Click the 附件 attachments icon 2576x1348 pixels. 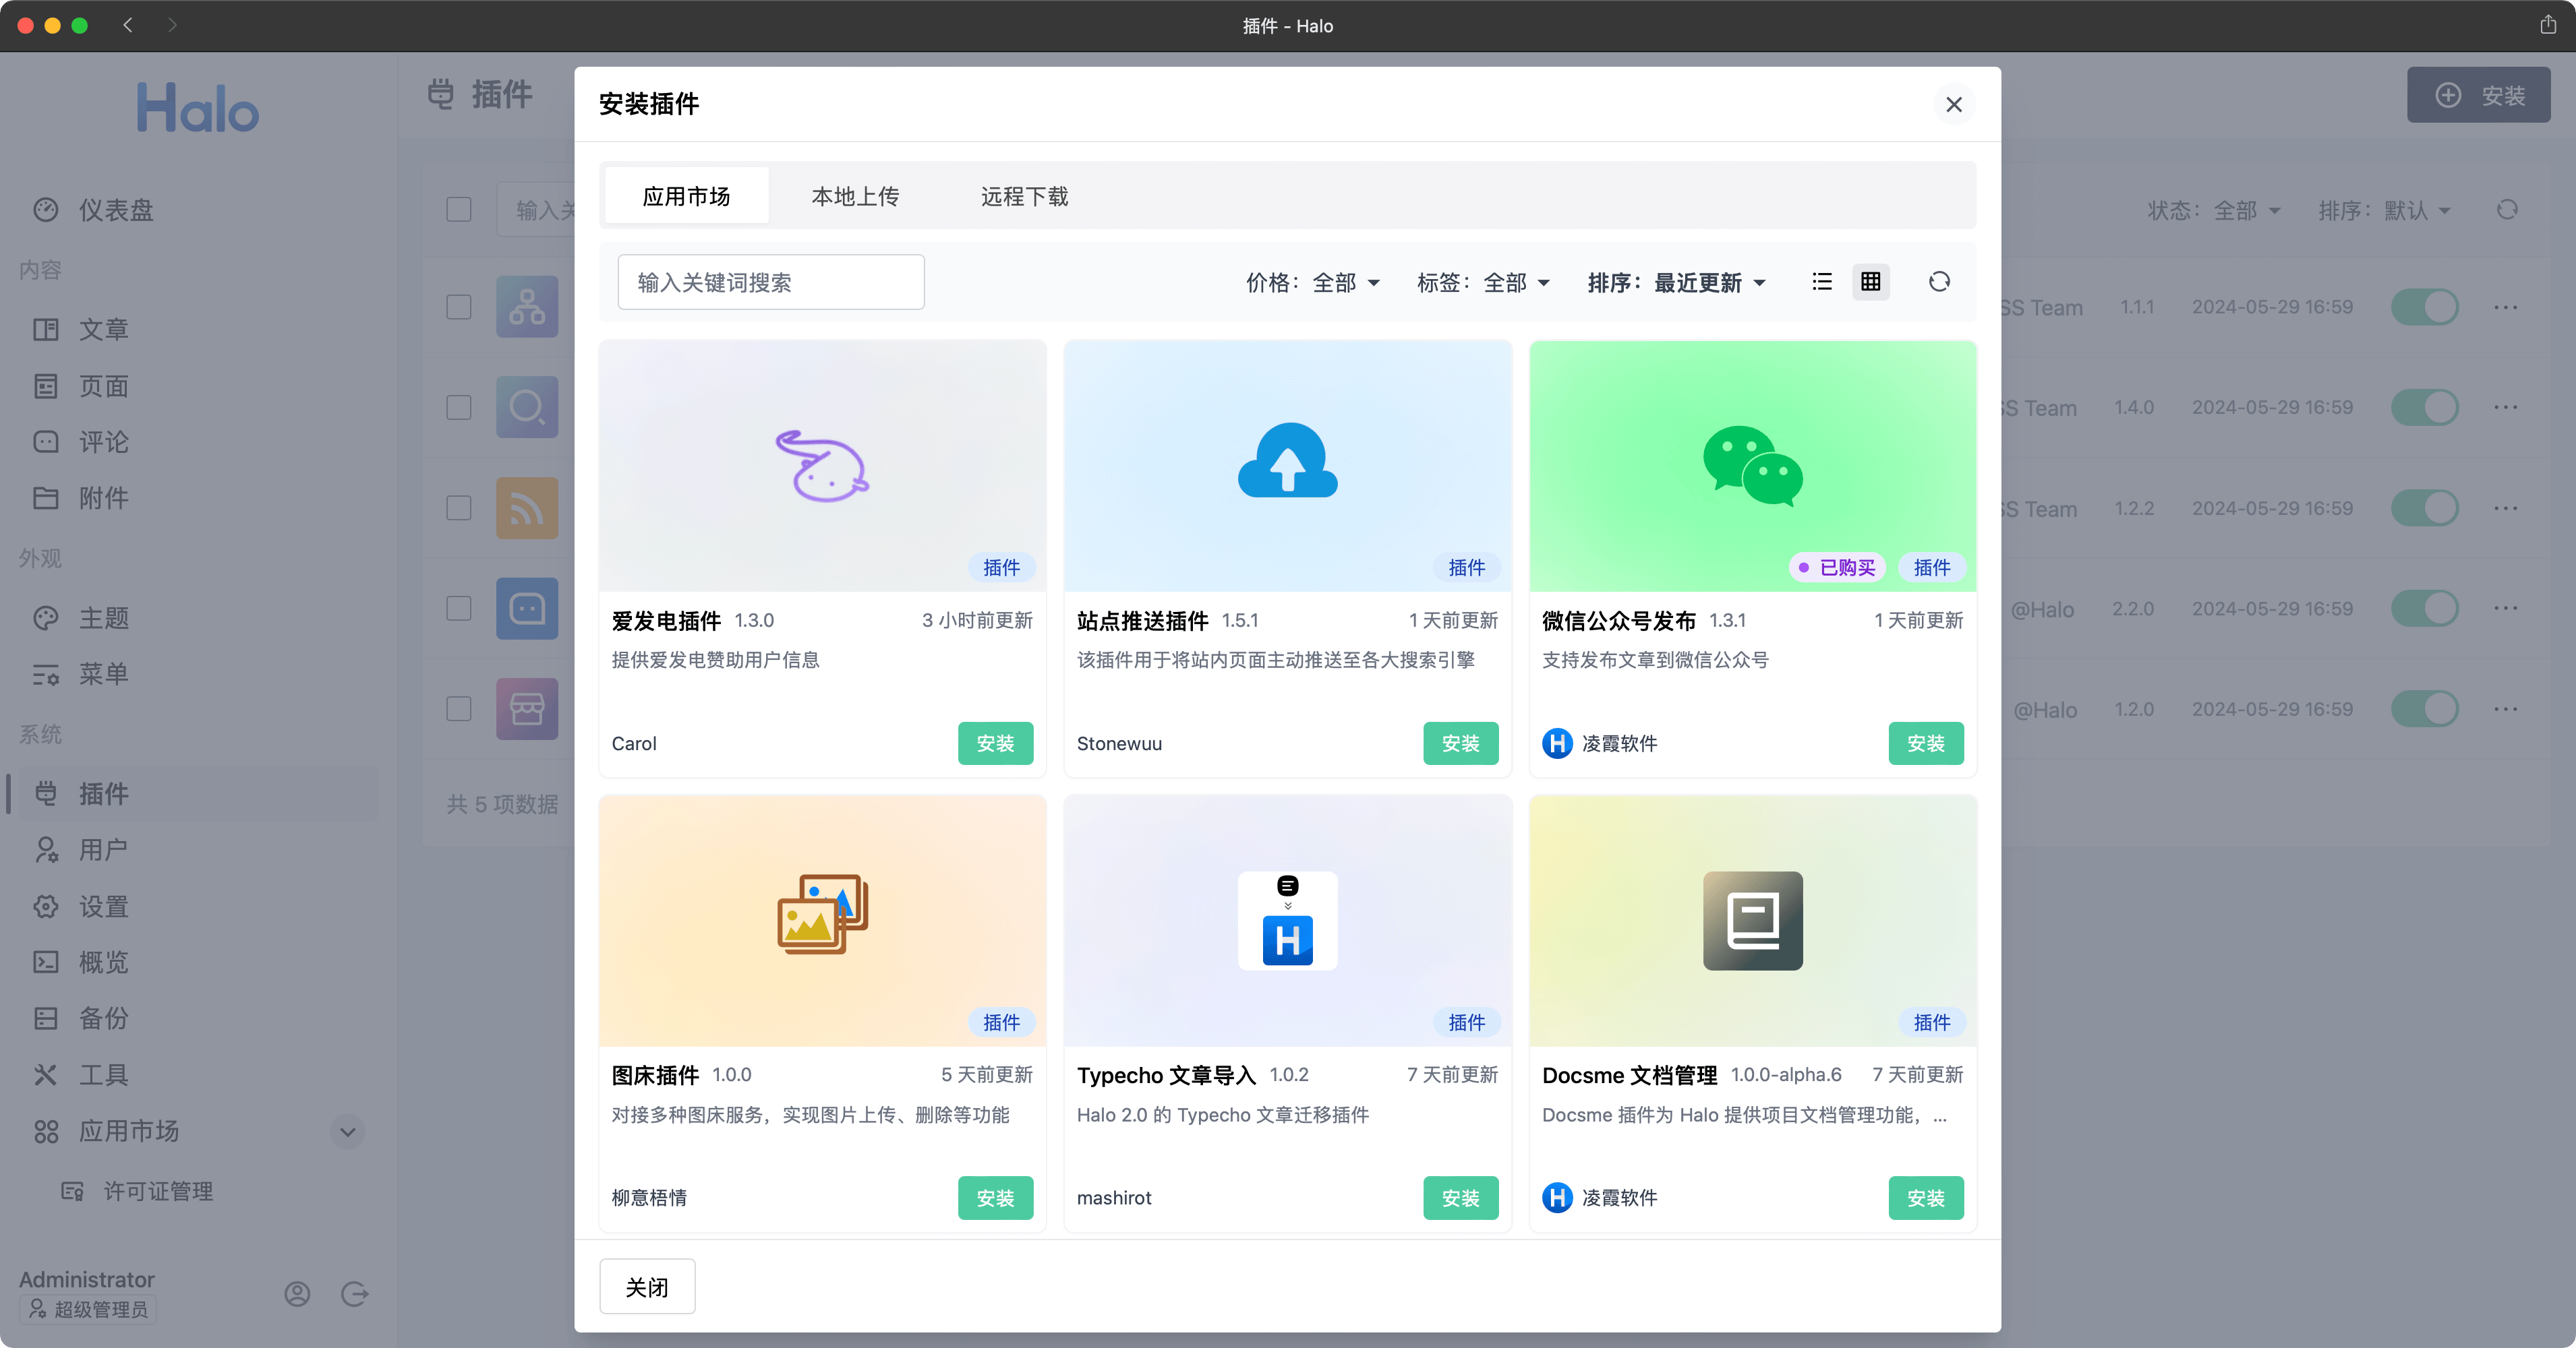tap(46, 497)
